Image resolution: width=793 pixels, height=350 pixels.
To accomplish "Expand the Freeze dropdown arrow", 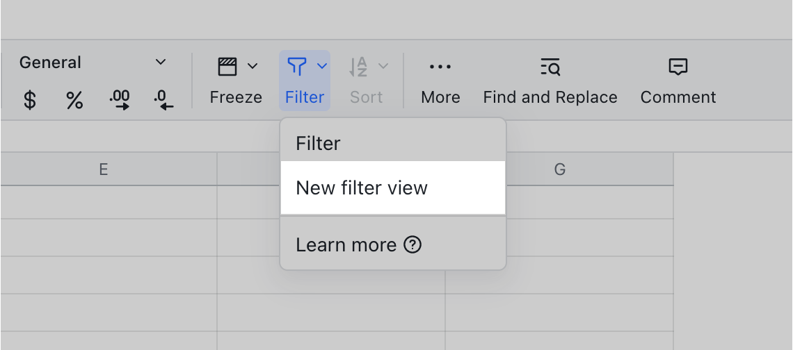I will click(x=253, y=67).
